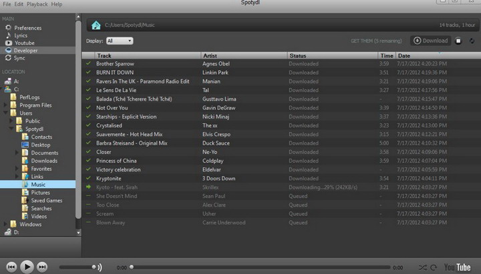Toggle shuffle playback icon
Image resolution: width=481 pixels, height=274 pixels.
click(x=423, y=267)
